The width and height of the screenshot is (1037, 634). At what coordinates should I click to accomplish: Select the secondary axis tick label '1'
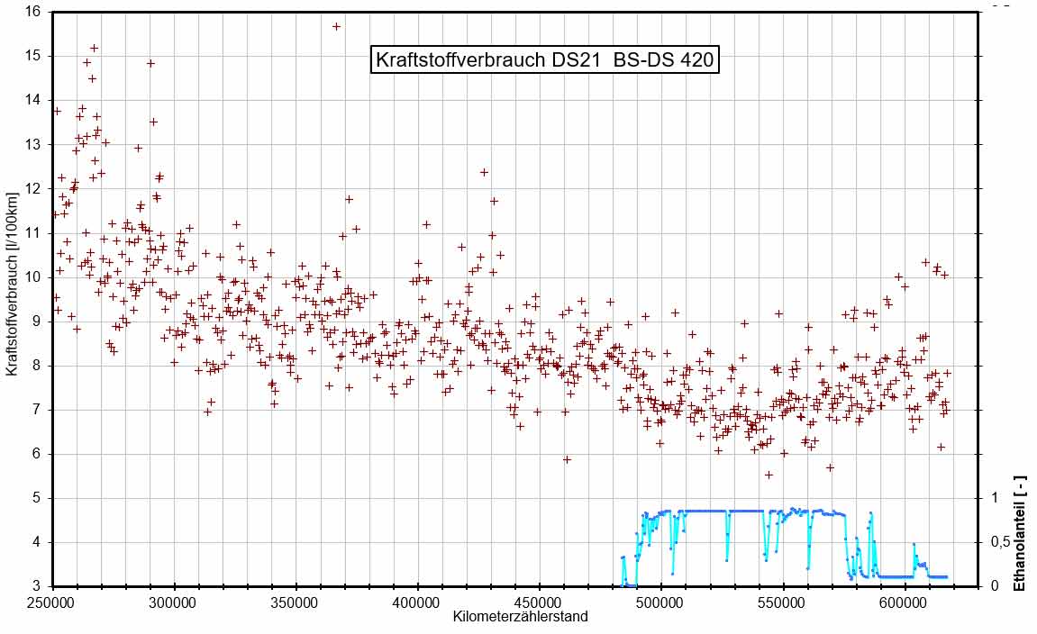click(x=995, y=498)
